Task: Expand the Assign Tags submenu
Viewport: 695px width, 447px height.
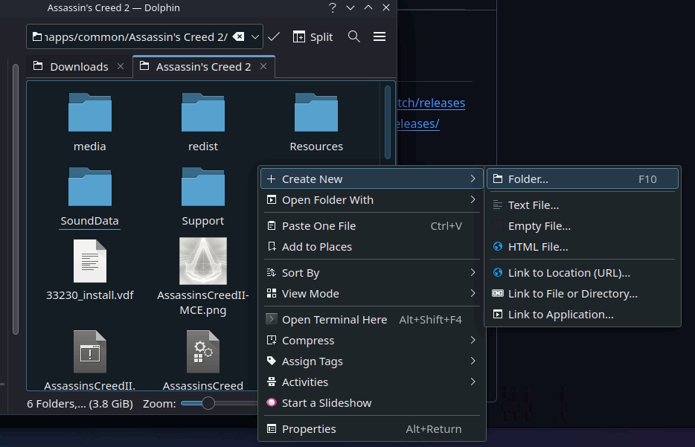Action: pyautogui.click(x=371, y=361)
